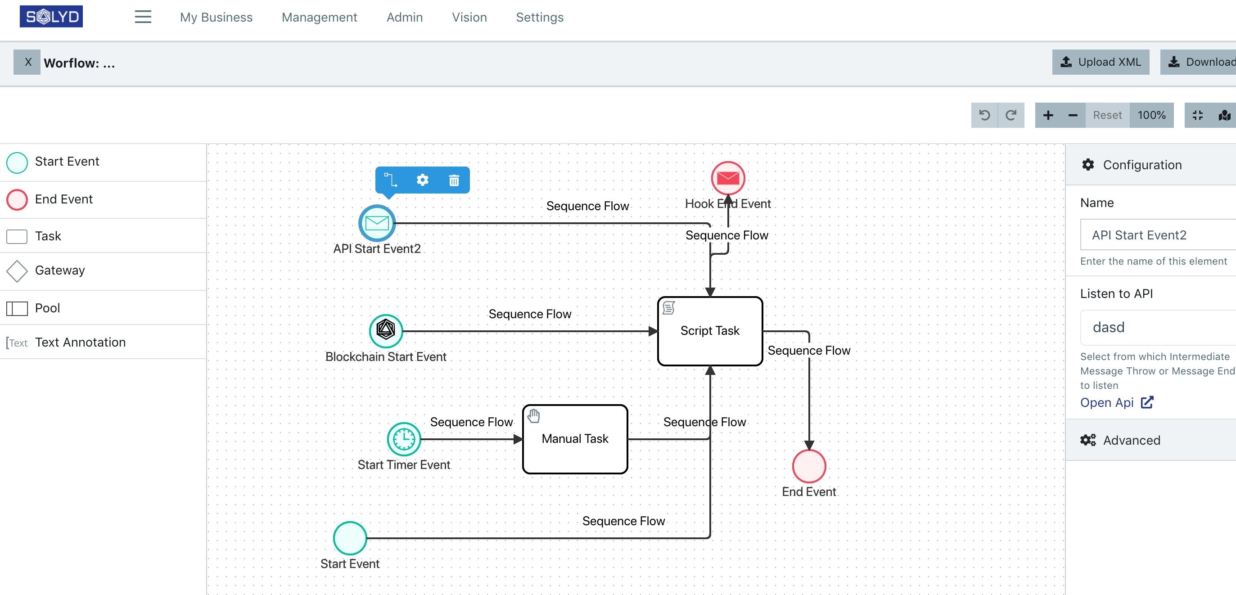Reset the zoom level
This screenshot has height=595, width=1236.
click(x=1107, y=115)
